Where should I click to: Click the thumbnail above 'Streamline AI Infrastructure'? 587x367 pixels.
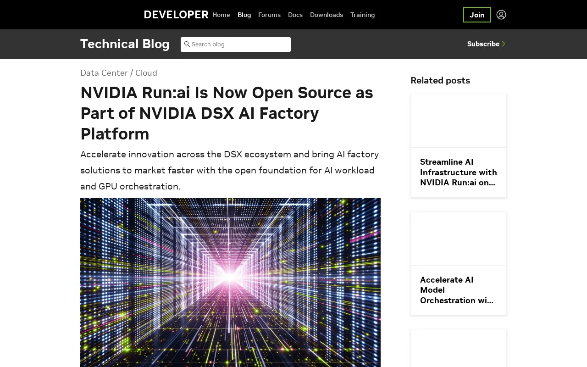click(459, 121)
